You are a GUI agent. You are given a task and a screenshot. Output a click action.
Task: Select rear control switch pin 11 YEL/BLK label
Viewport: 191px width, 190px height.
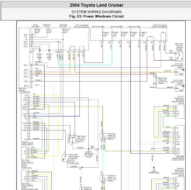click(166, 150)
